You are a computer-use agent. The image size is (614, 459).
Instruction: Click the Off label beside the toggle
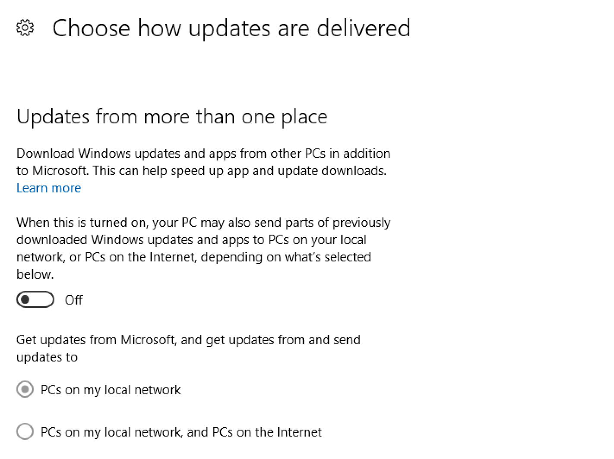[73, 300]
